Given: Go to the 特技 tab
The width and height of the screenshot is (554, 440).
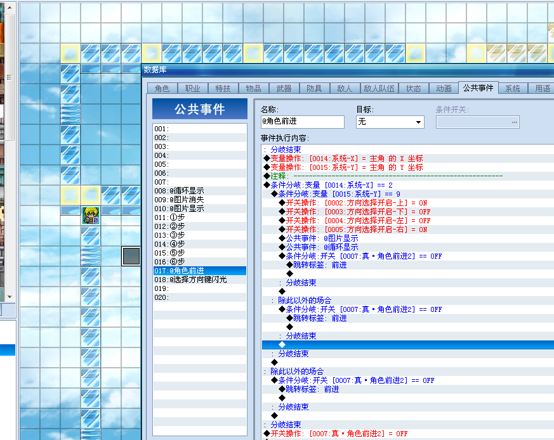Looking at the screenshot, I should [223, 88].
